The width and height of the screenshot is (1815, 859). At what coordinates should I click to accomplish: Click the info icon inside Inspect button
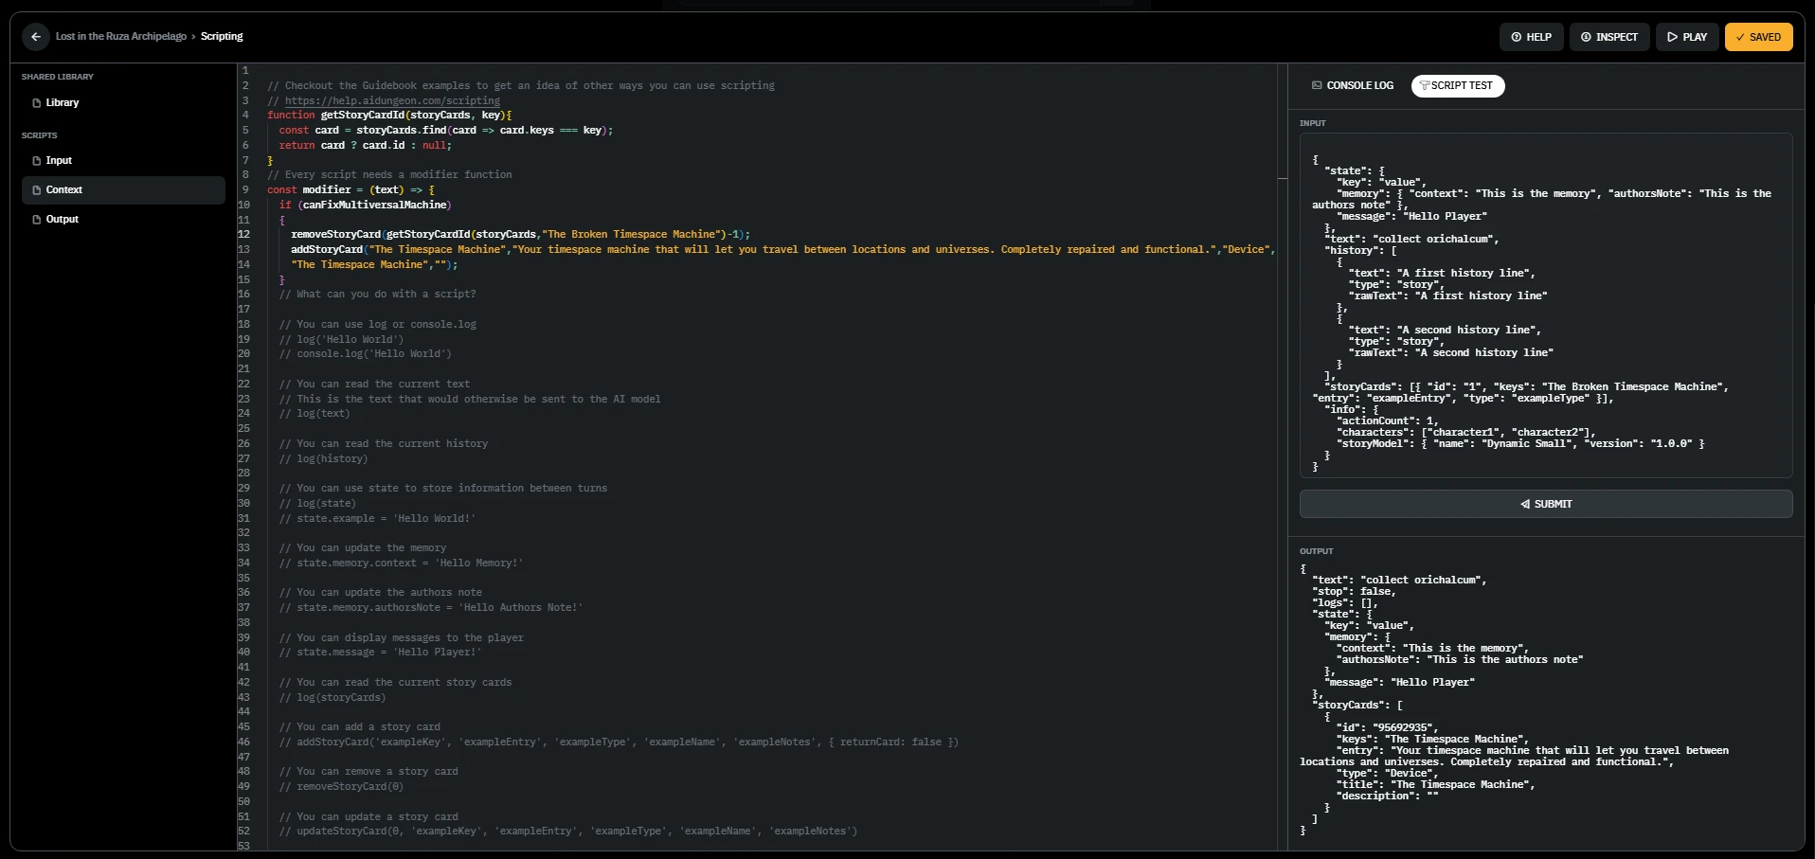click(1587, 37)
